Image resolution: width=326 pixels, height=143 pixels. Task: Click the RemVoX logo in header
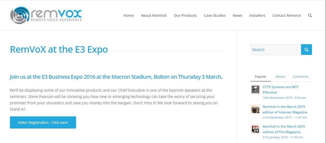(46, 15)
